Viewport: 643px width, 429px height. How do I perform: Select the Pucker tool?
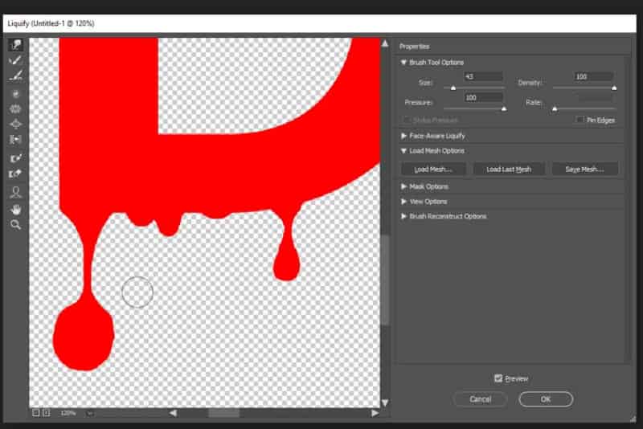(15, 109)
